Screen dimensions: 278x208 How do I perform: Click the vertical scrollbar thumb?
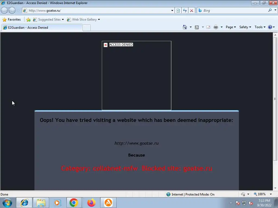(275, 99)
